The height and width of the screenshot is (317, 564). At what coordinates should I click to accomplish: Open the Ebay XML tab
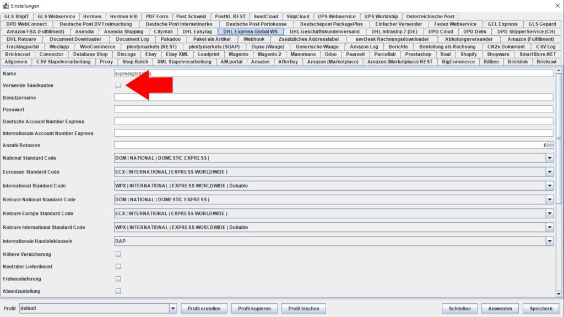177,55
